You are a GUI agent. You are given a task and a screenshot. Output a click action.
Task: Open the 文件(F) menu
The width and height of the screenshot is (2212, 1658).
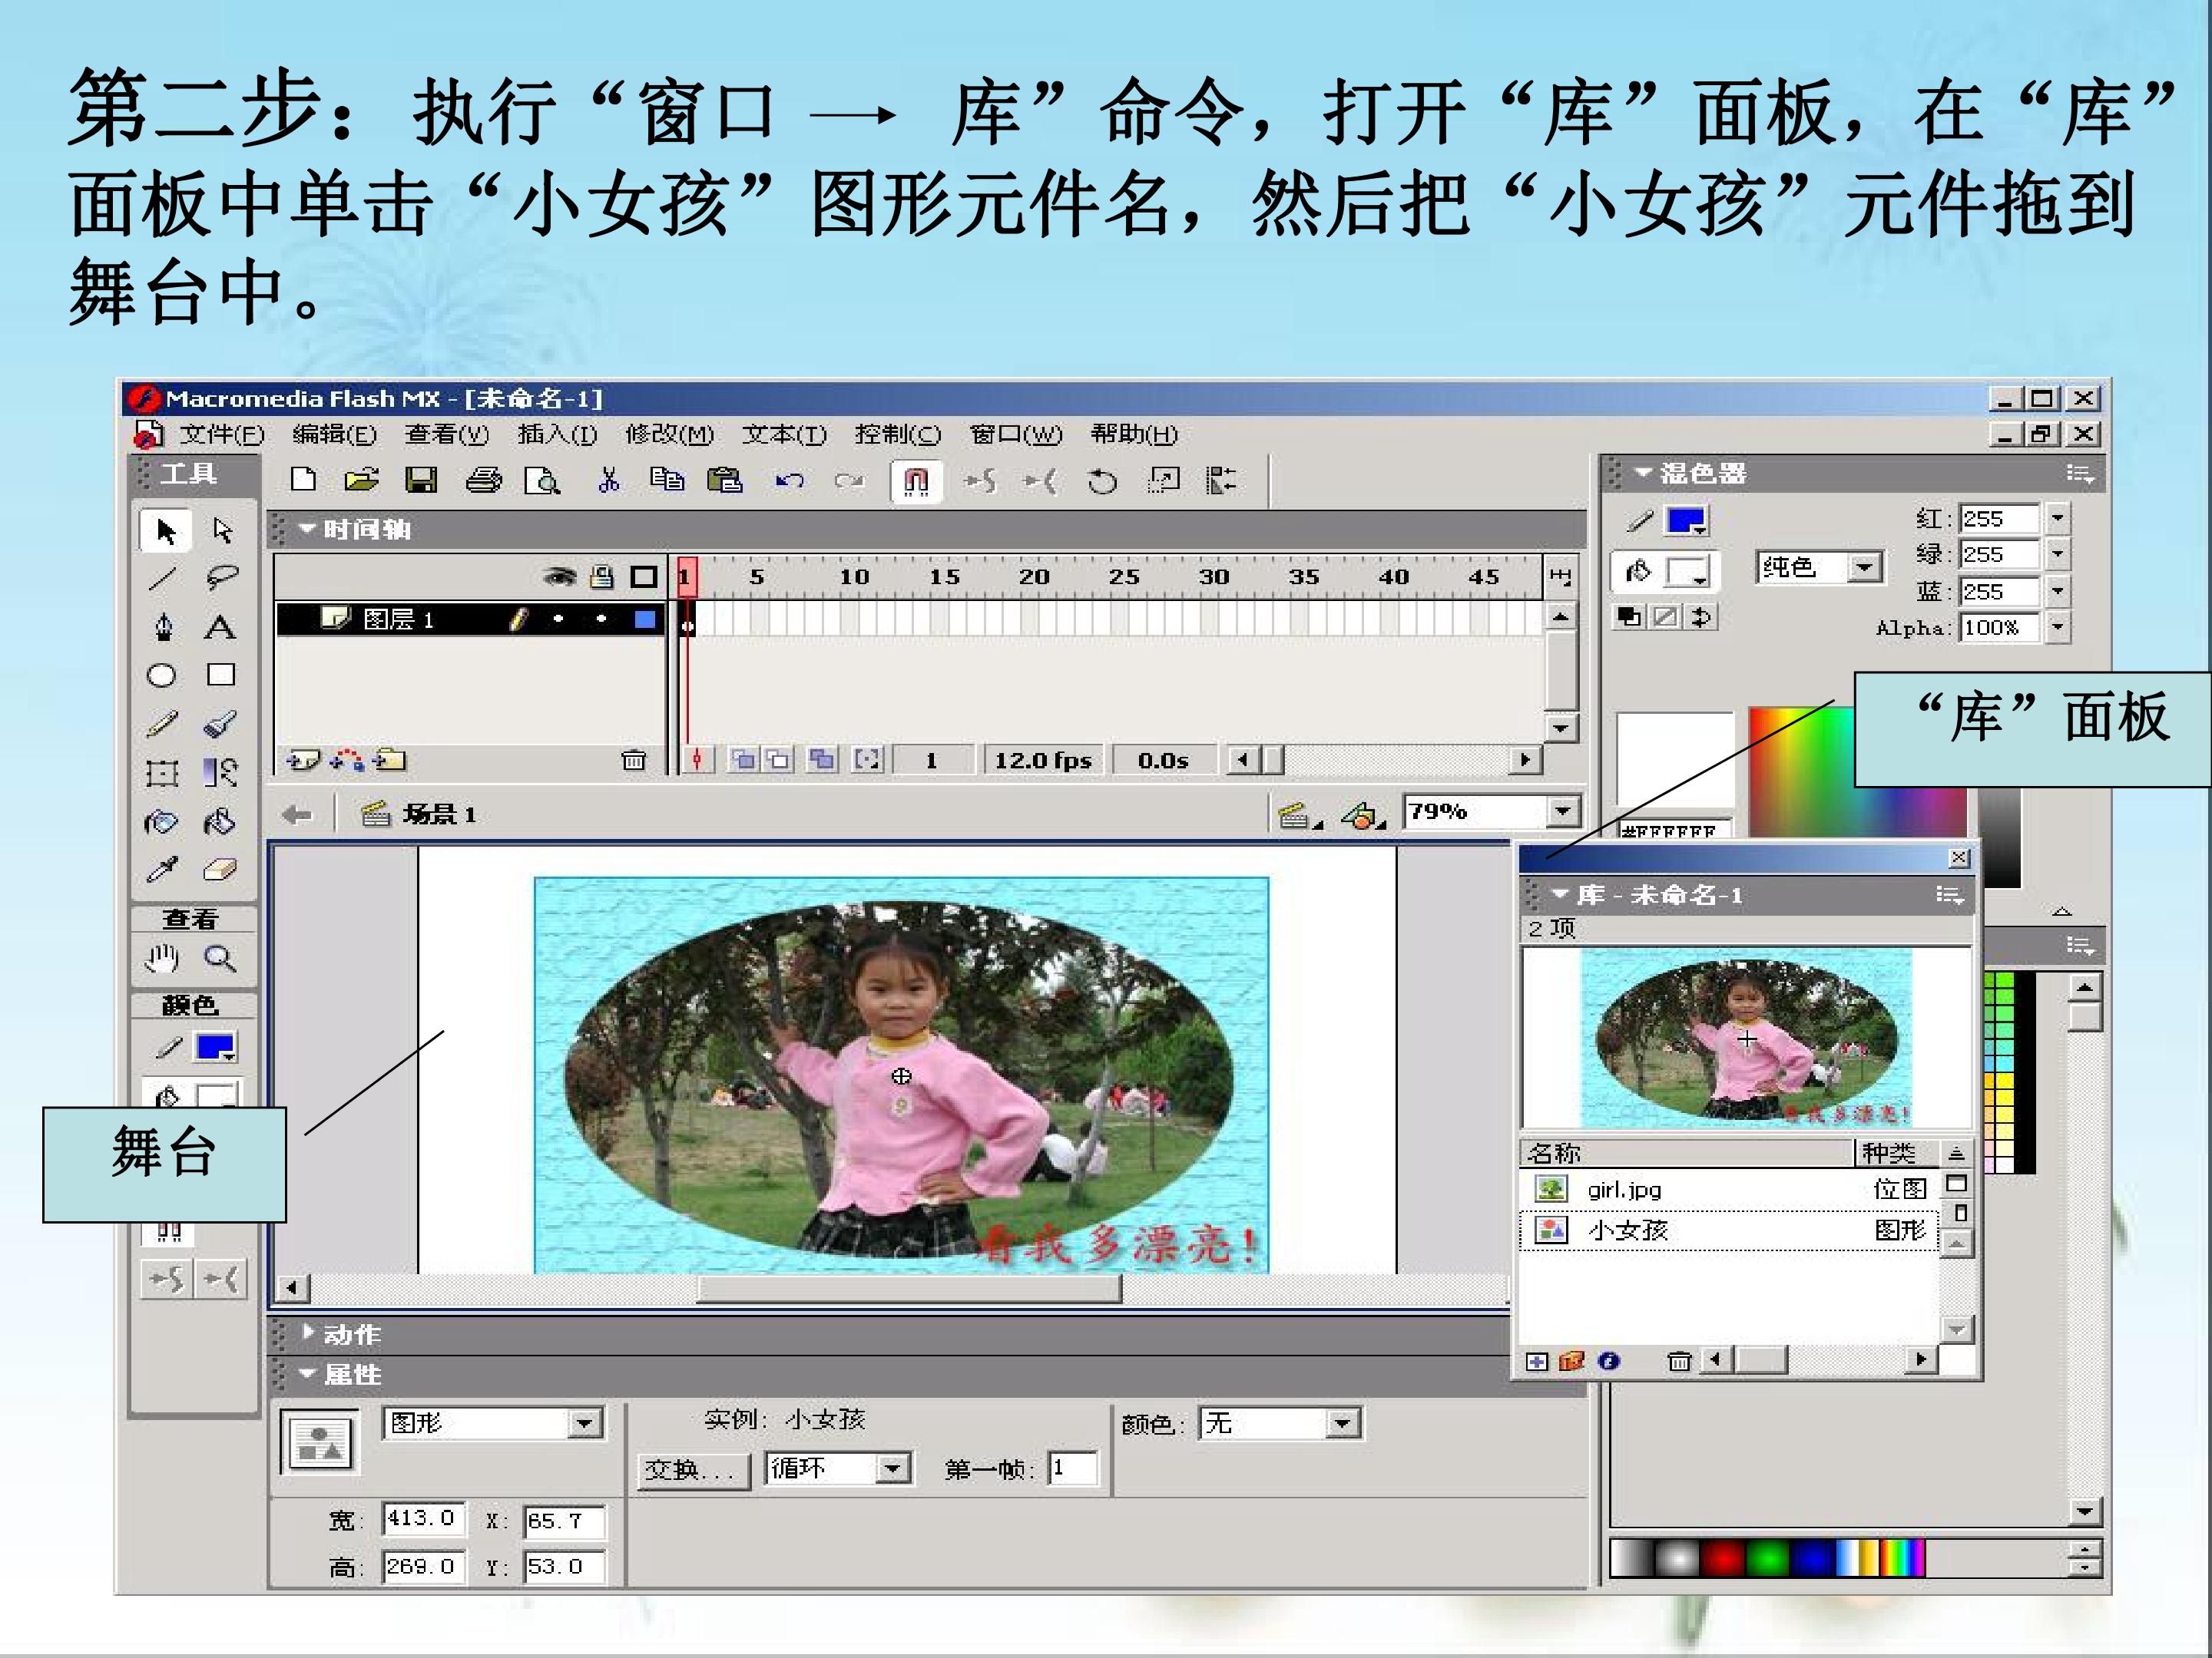[x=222, y=434]
